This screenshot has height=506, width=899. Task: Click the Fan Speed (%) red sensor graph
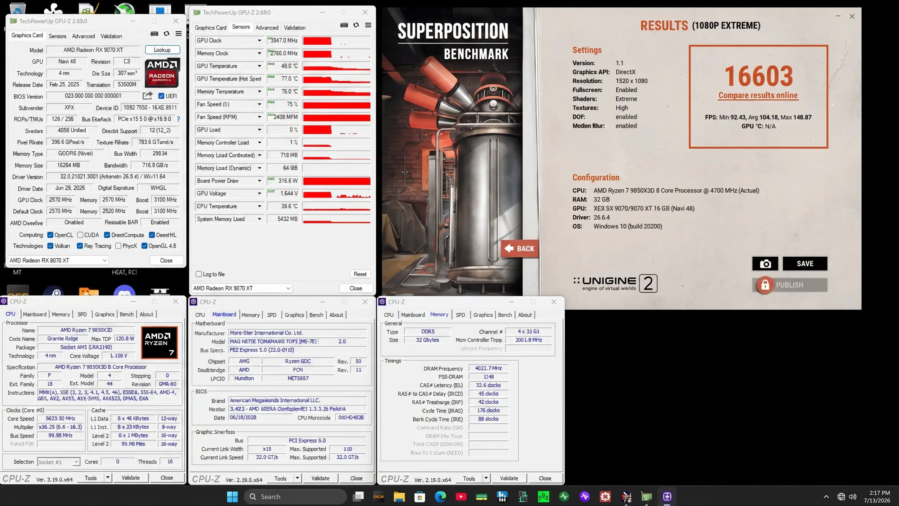(x=336, y=105)
